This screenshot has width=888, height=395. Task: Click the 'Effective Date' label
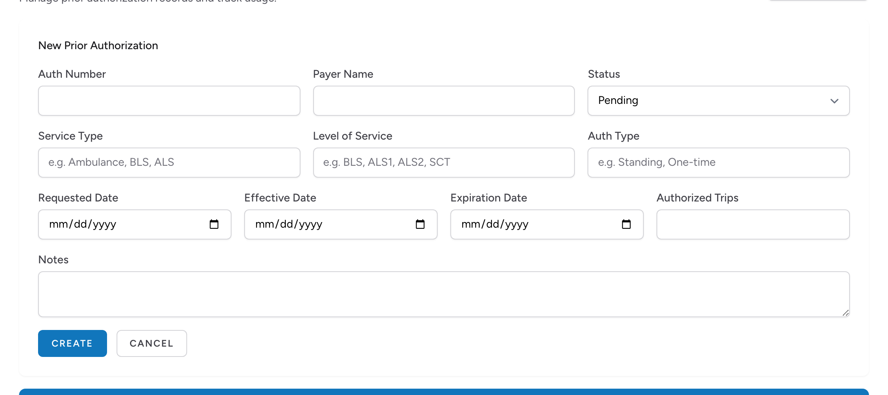coord(280,198)
